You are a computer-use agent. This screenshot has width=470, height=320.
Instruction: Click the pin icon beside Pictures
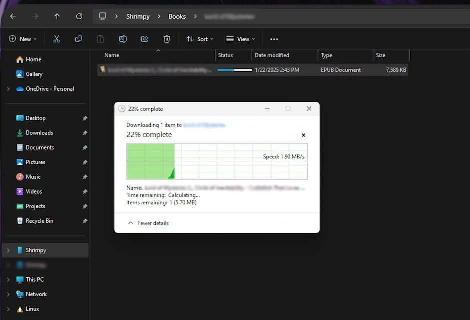coord(85,162)
